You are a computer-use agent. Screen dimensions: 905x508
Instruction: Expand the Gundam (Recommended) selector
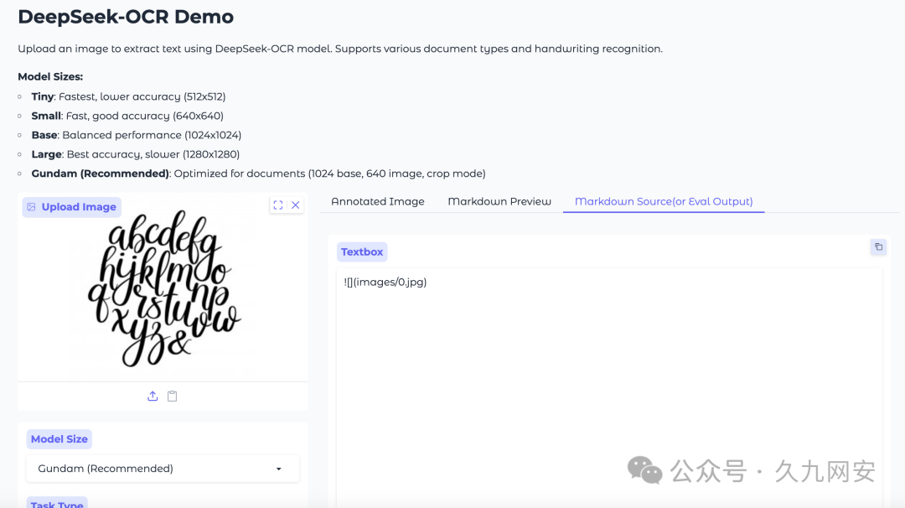(279, 469)
